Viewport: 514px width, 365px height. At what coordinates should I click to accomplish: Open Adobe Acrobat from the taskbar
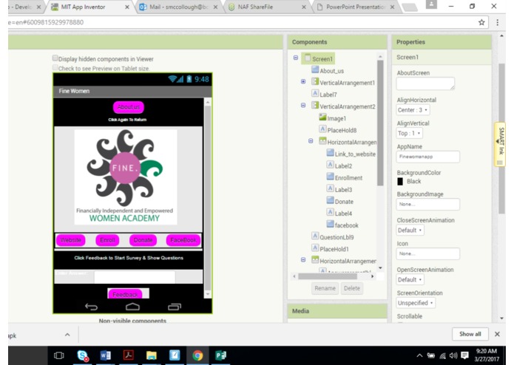[x=129, y=355]
